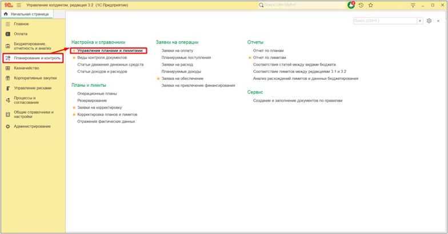Select Оплата in the sections menu

click(21, 34)
